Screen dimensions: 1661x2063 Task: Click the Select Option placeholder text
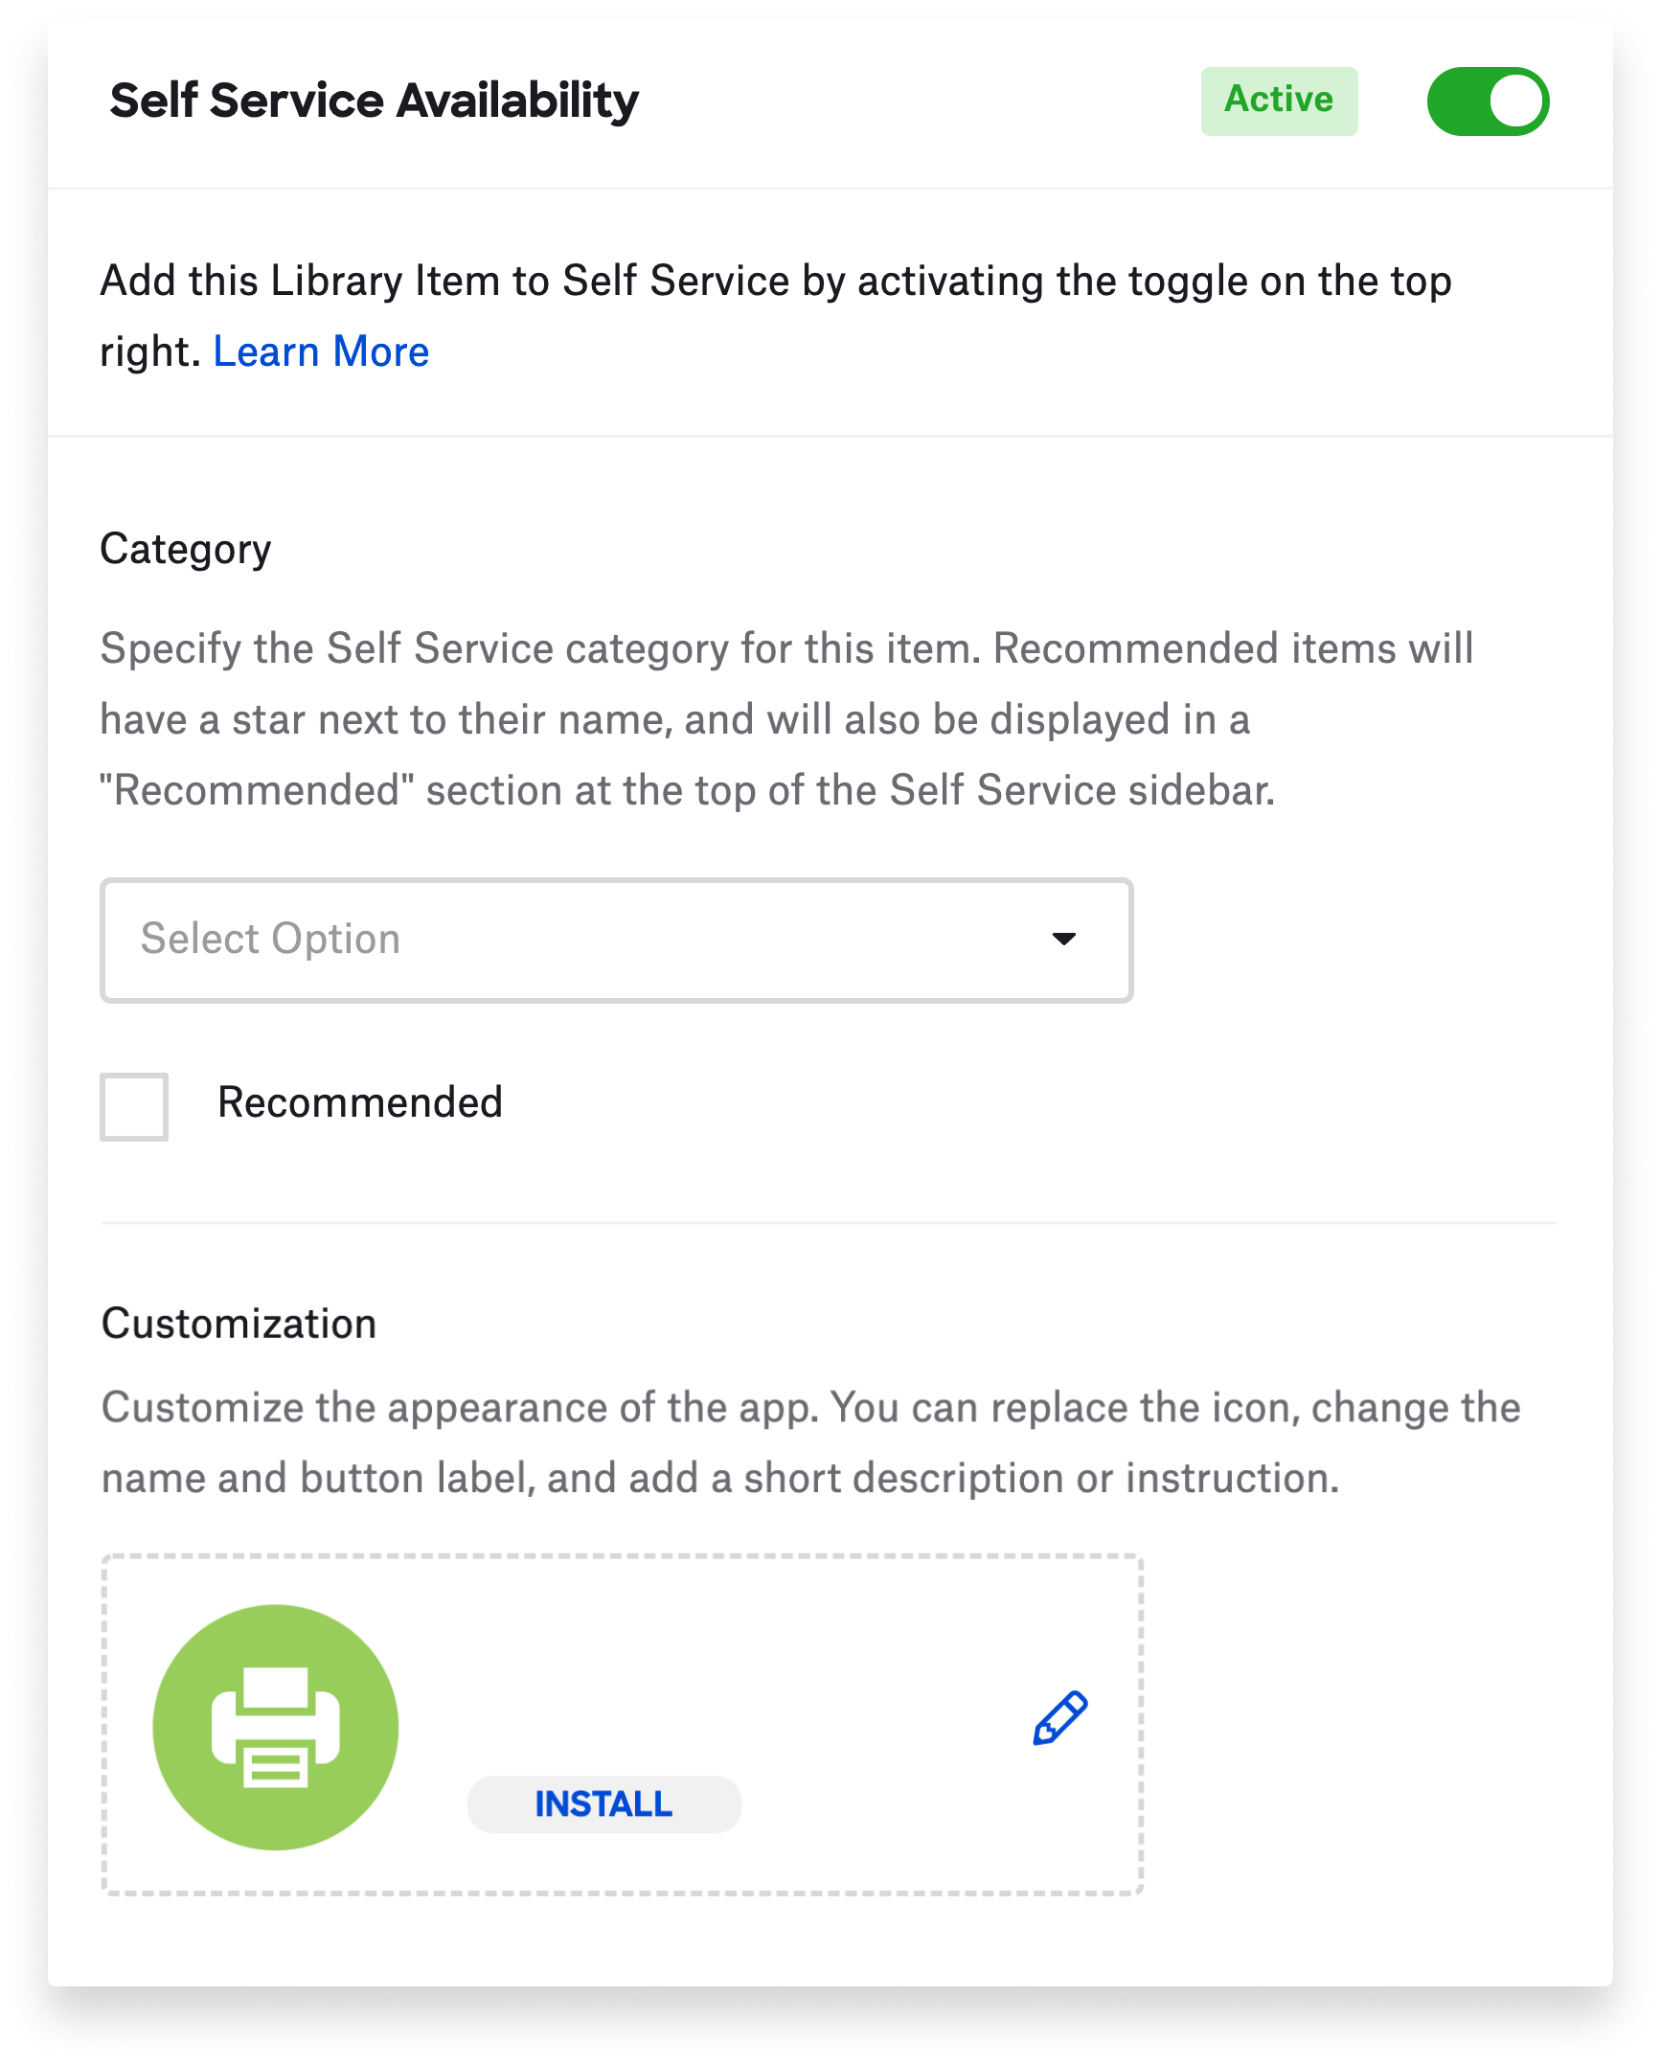270,939
